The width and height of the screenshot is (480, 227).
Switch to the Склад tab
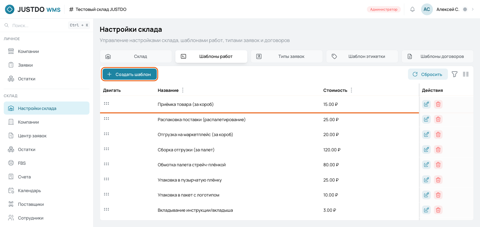click(136, 56)
